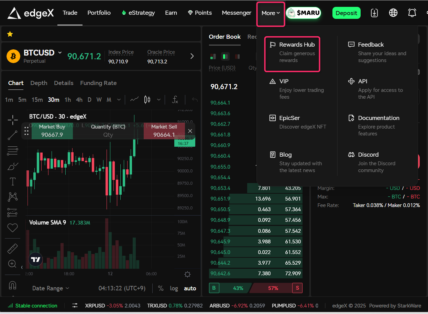Select the trend line drawing tool
Screen dimensions: 428x314
coord(13,135)
